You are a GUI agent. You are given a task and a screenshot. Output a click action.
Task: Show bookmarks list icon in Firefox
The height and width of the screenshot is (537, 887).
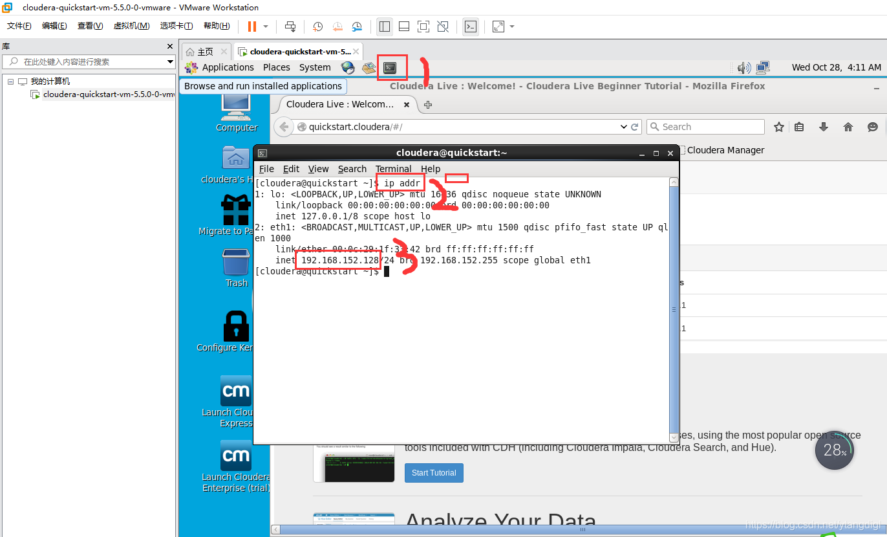tap(799, 127)
